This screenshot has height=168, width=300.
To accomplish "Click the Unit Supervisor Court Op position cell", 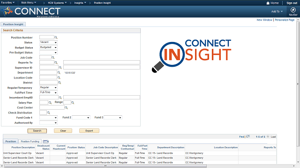I will point(17,153).
